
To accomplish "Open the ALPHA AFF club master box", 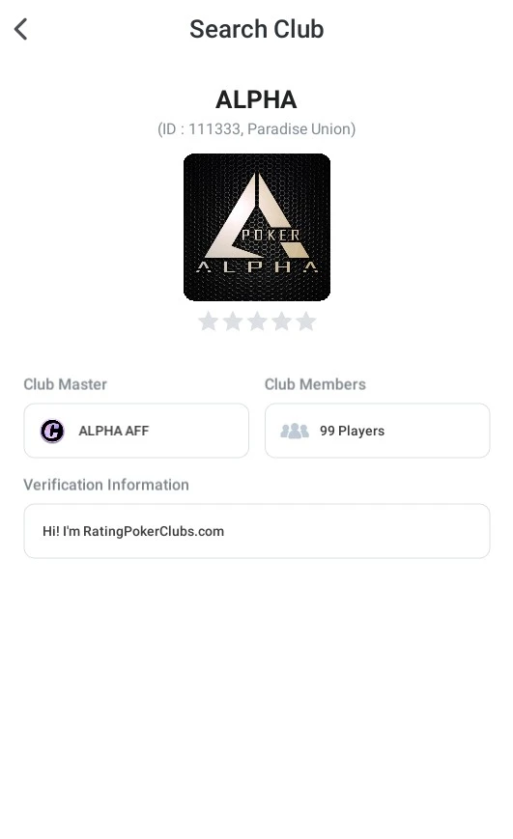I will (x=136, y=431).
